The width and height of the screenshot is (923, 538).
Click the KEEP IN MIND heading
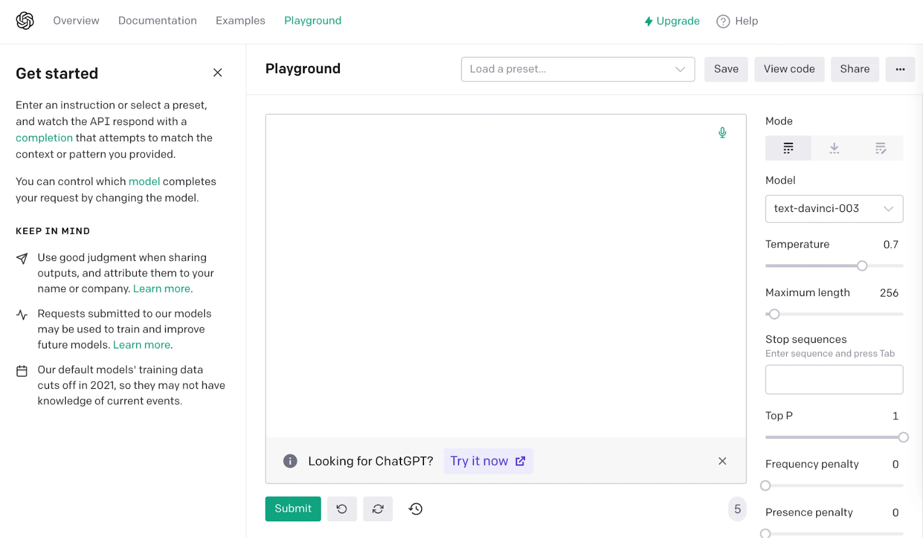point(52,231)
